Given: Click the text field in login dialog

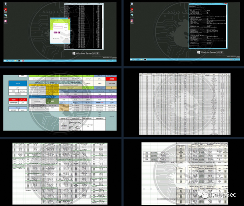Looking at the screenshot, I should click(x=57, y=27).
